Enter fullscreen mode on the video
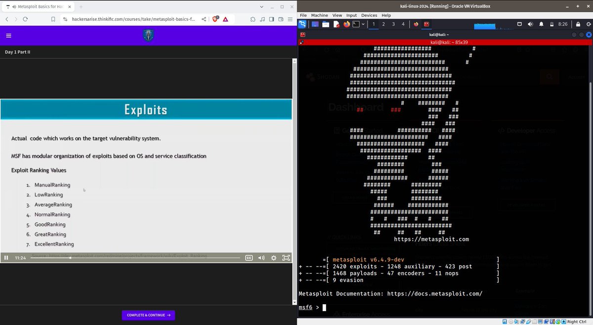This screenshot has width=593, height=325. (286, 257)
